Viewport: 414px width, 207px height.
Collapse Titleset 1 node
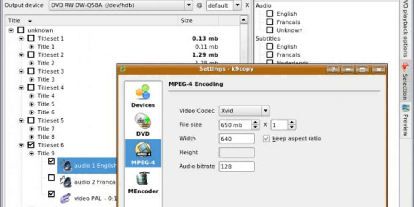21,38
